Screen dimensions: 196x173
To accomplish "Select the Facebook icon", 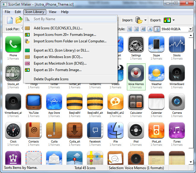I will (x=95, y=130).
